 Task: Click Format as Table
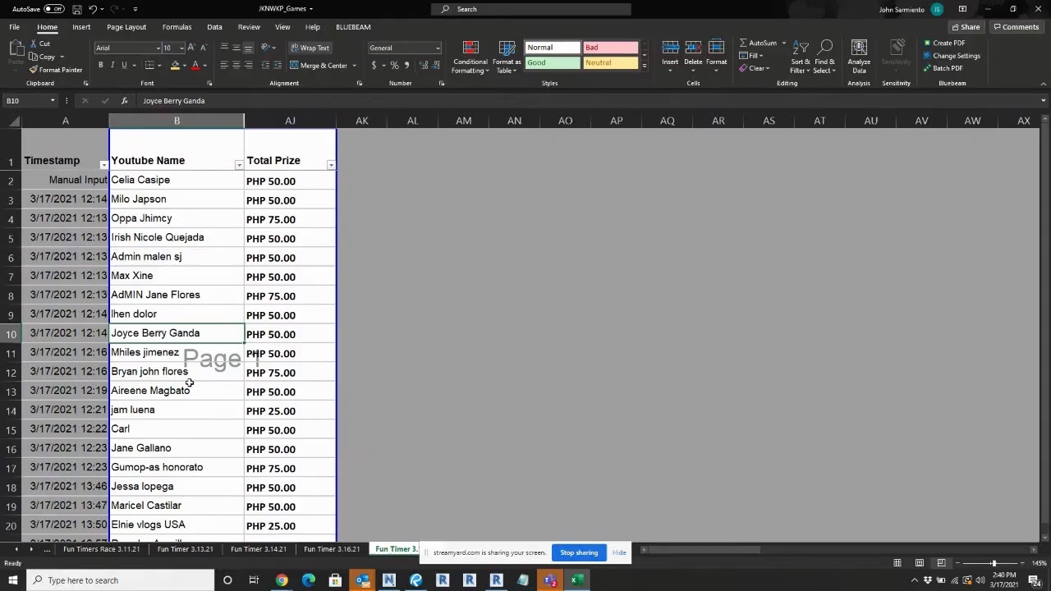pyautogui.click(x=507, y=57)
